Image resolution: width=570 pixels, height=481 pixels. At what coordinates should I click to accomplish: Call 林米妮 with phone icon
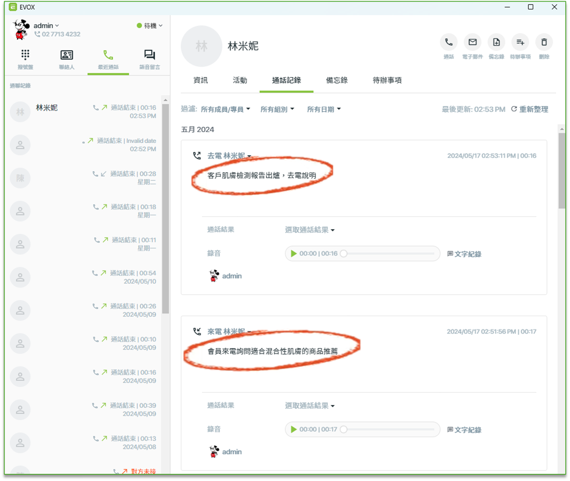pyautogui.click(x=449, y=42)
